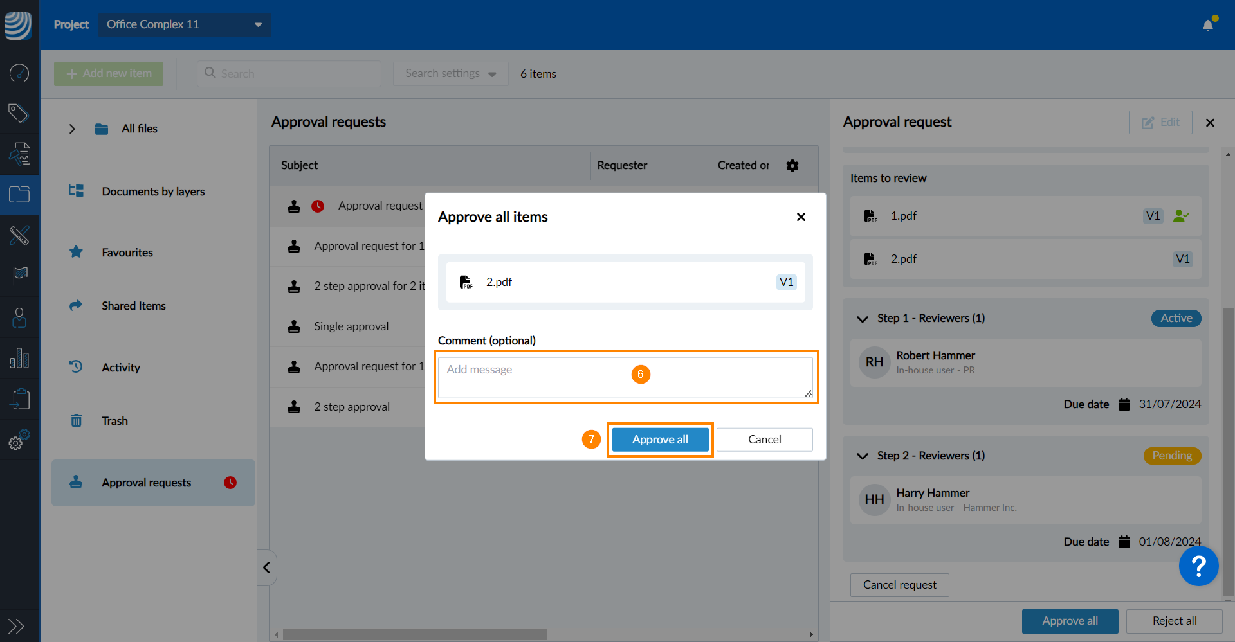Image resolution: width=1235 pixels, height=642 pixels.
Task: Click the horizontal scrollbar under the table
Action: point(415,634)
